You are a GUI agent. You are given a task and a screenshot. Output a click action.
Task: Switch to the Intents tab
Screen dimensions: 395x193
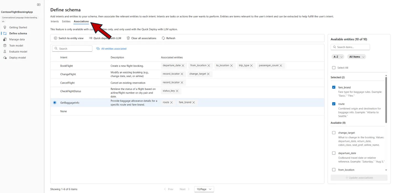coord(55,21)
